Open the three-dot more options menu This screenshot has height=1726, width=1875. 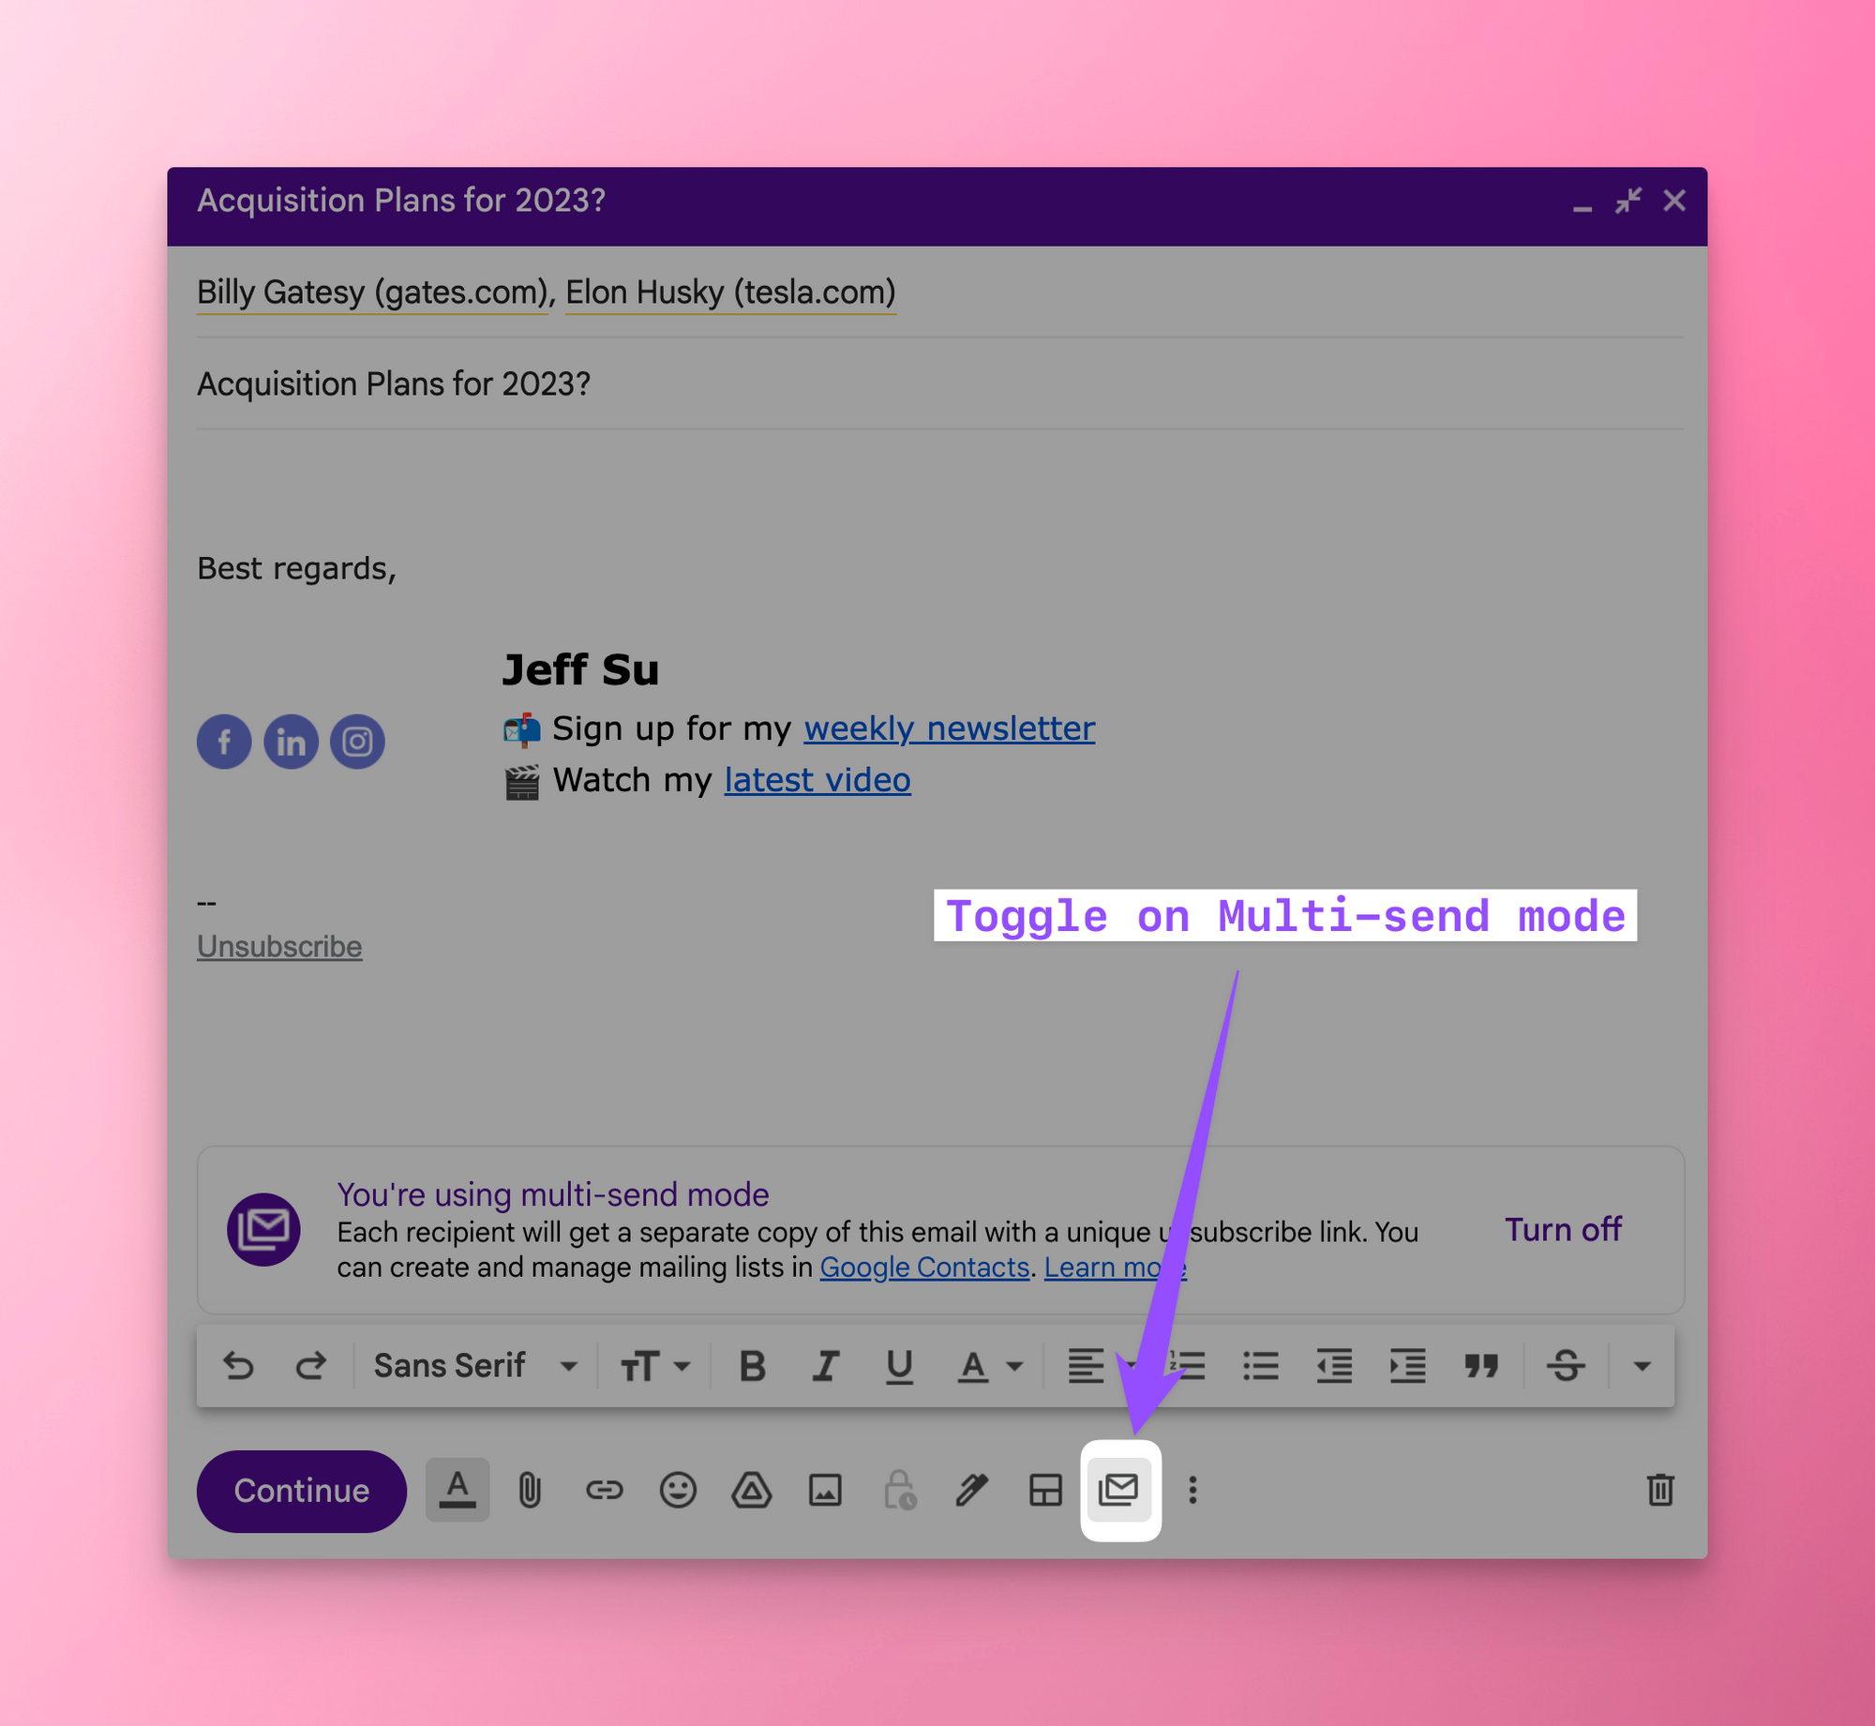[1192, 1490]
